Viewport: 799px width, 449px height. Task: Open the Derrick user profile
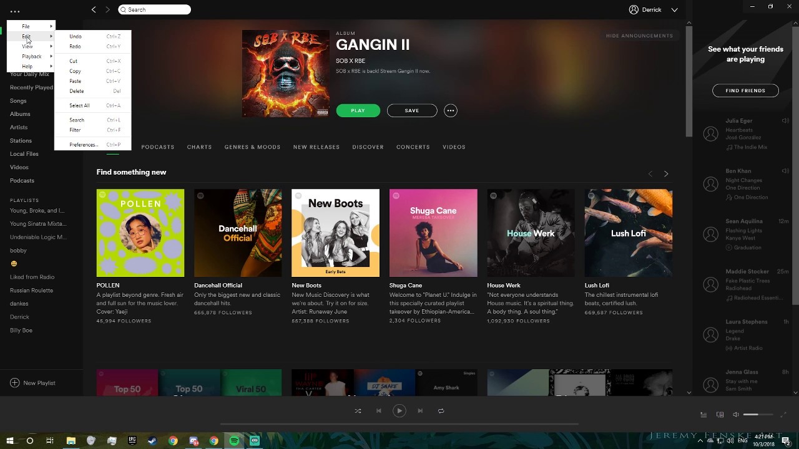[645, 10]
